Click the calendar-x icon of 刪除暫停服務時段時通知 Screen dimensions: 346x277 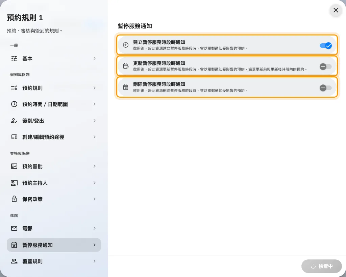(x=126, y=87)
